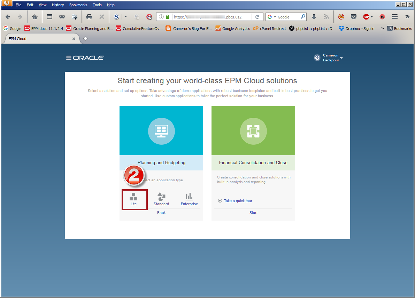The width and height of the screenshot is (415, 298).
Task: Open the Oracle navigator hamburger menu
Action: 69,58
